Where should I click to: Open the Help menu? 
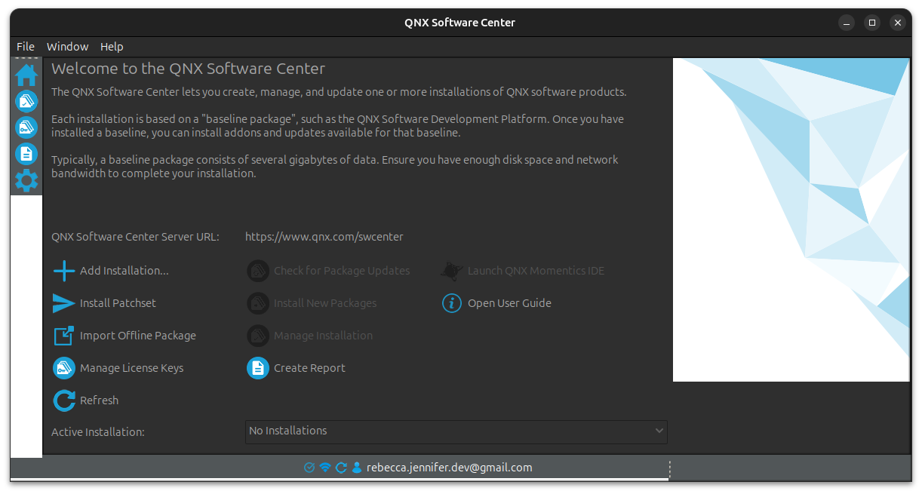point(112,47)
